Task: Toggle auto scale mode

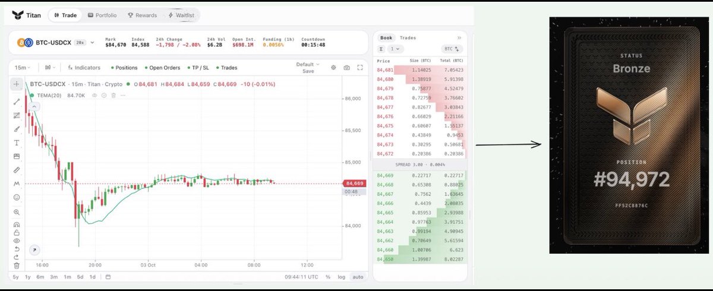Action: coord(357,277)
